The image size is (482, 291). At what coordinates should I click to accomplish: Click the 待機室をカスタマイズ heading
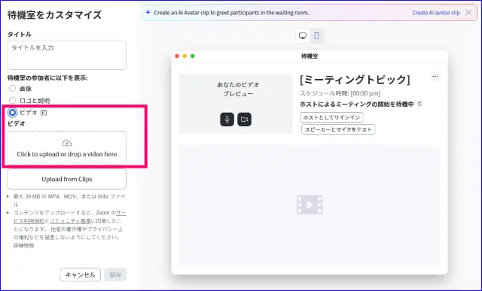click(x=54, y=15)
